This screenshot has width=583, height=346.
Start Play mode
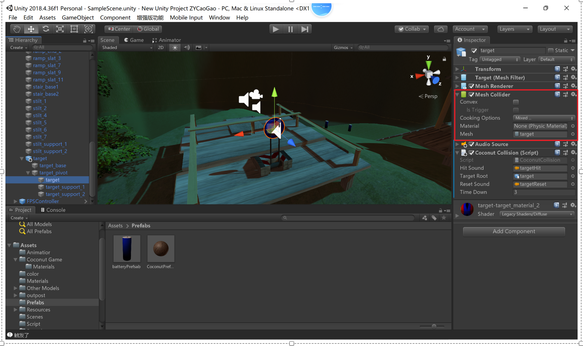(x=276, y=29)
